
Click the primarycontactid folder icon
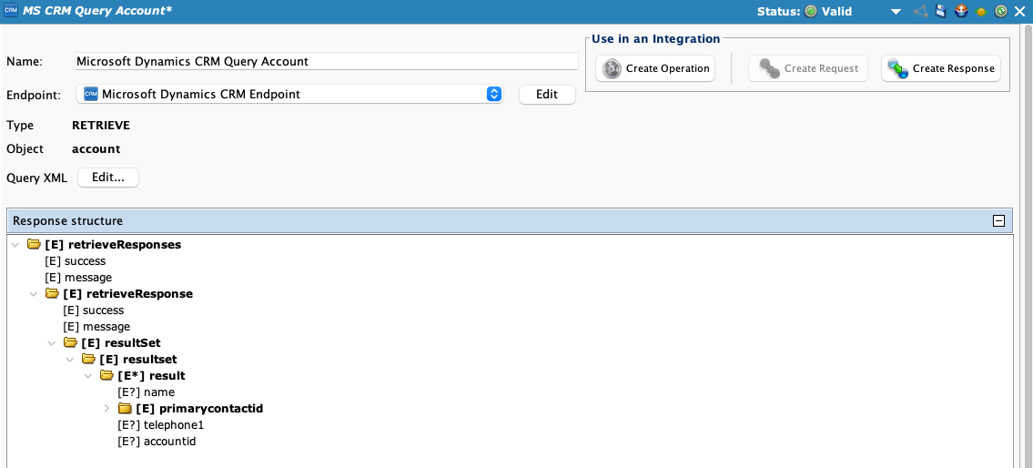(x=125, y=409)
